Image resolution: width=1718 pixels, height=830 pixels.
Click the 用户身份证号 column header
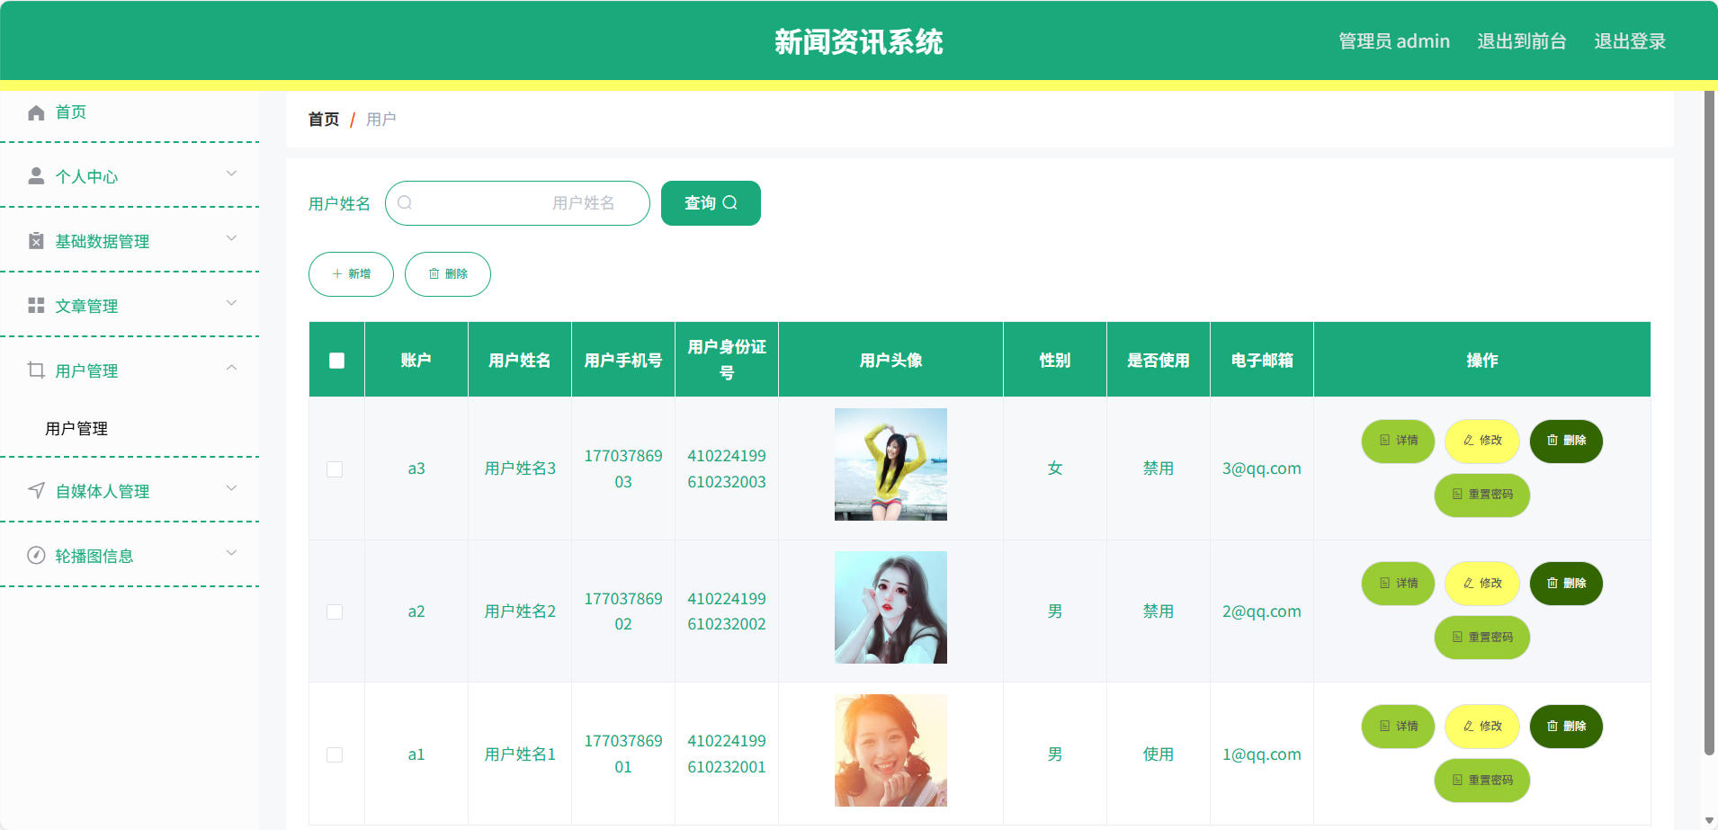[x=727, y=360]
